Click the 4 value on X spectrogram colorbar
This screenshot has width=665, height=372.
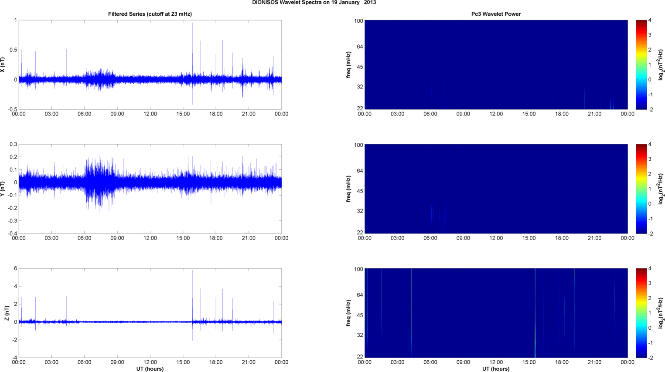tap(650, 20)
